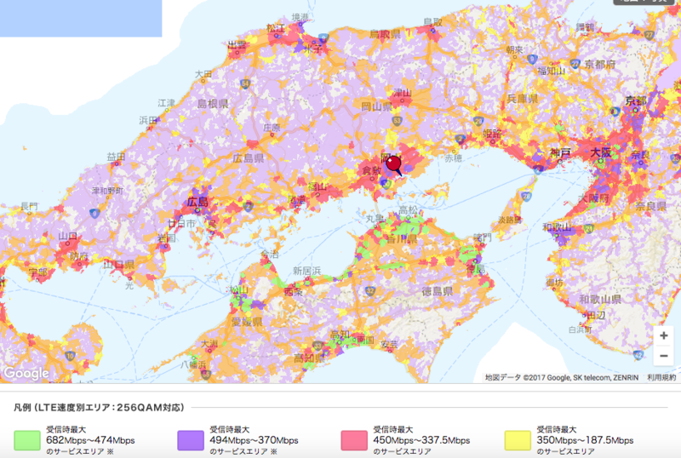This screenshot has width=681, height=458.
Task: Click the route 54 shield icon
Action: (x=245, y=83)
